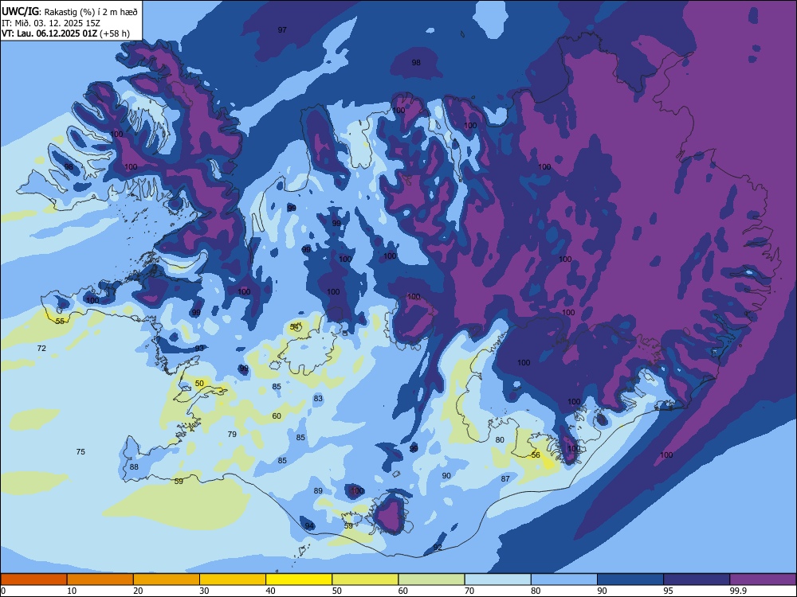Pick the 20–30 light orange legend swatch
Screen dimensions: 797x597
167,579
